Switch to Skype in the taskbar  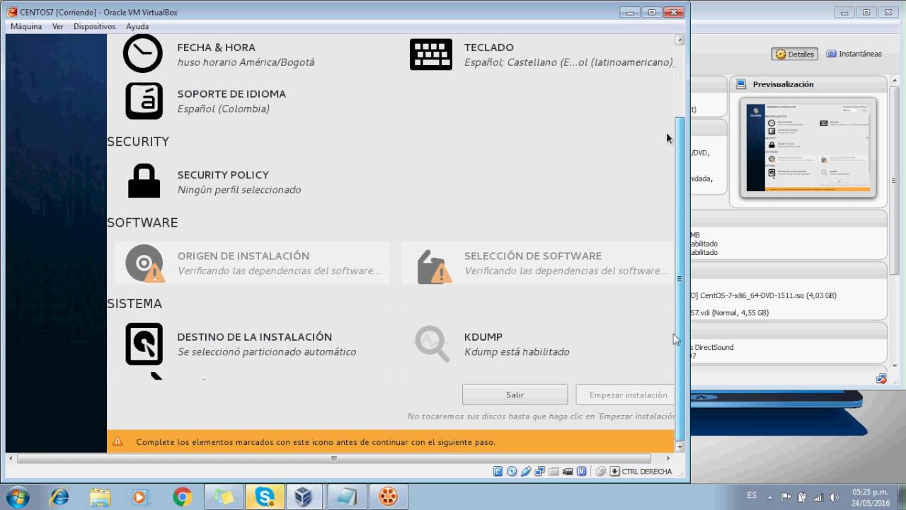pos(265,497)
